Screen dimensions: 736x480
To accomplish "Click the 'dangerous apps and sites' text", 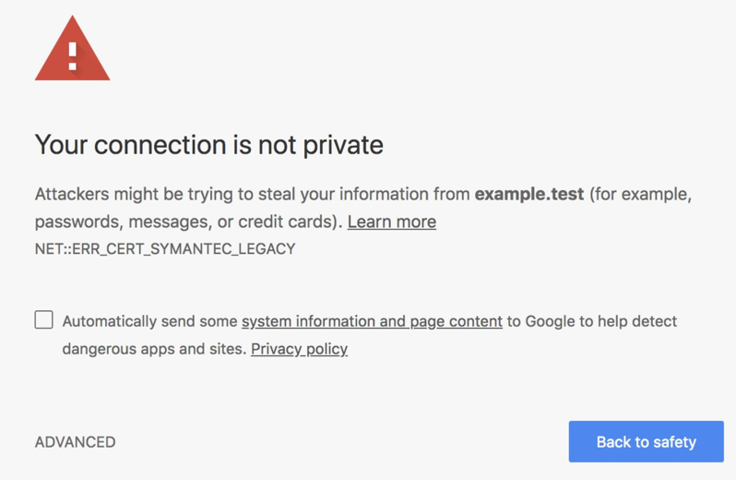I will (153, 349).
